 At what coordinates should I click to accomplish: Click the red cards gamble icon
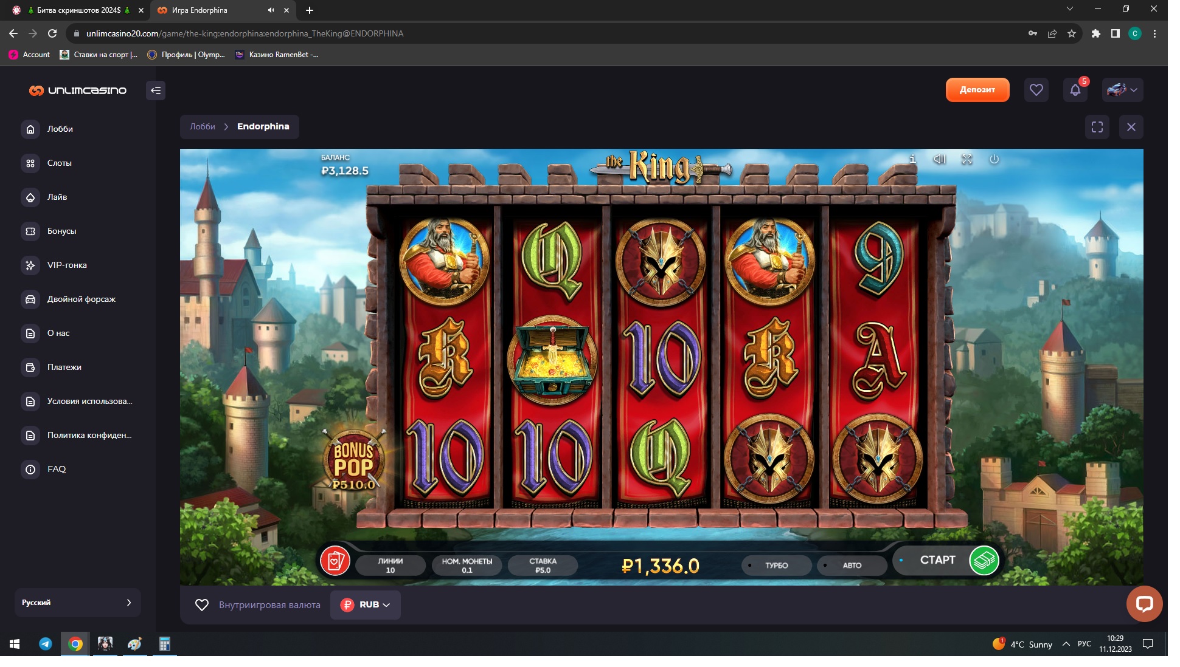[x=335, y=561]
